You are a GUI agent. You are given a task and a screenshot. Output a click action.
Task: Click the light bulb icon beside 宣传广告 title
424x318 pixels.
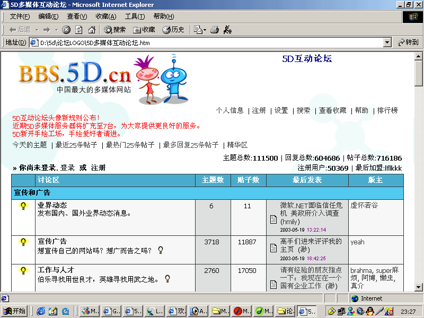23,242
